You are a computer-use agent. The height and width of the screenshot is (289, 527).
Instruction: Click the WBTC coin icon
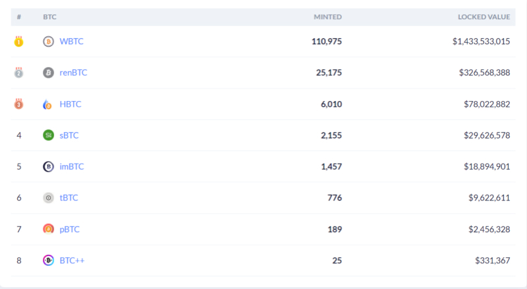[x=48, y=42]
